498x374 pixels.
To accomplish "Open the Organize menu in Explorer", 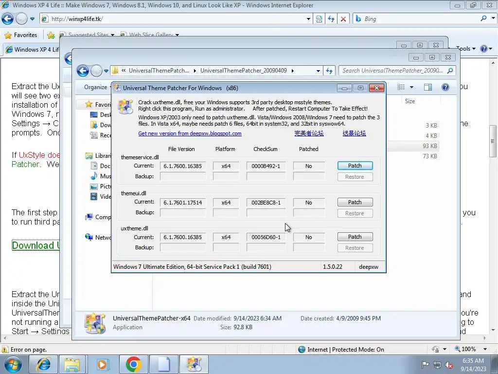I will (97, 87).
